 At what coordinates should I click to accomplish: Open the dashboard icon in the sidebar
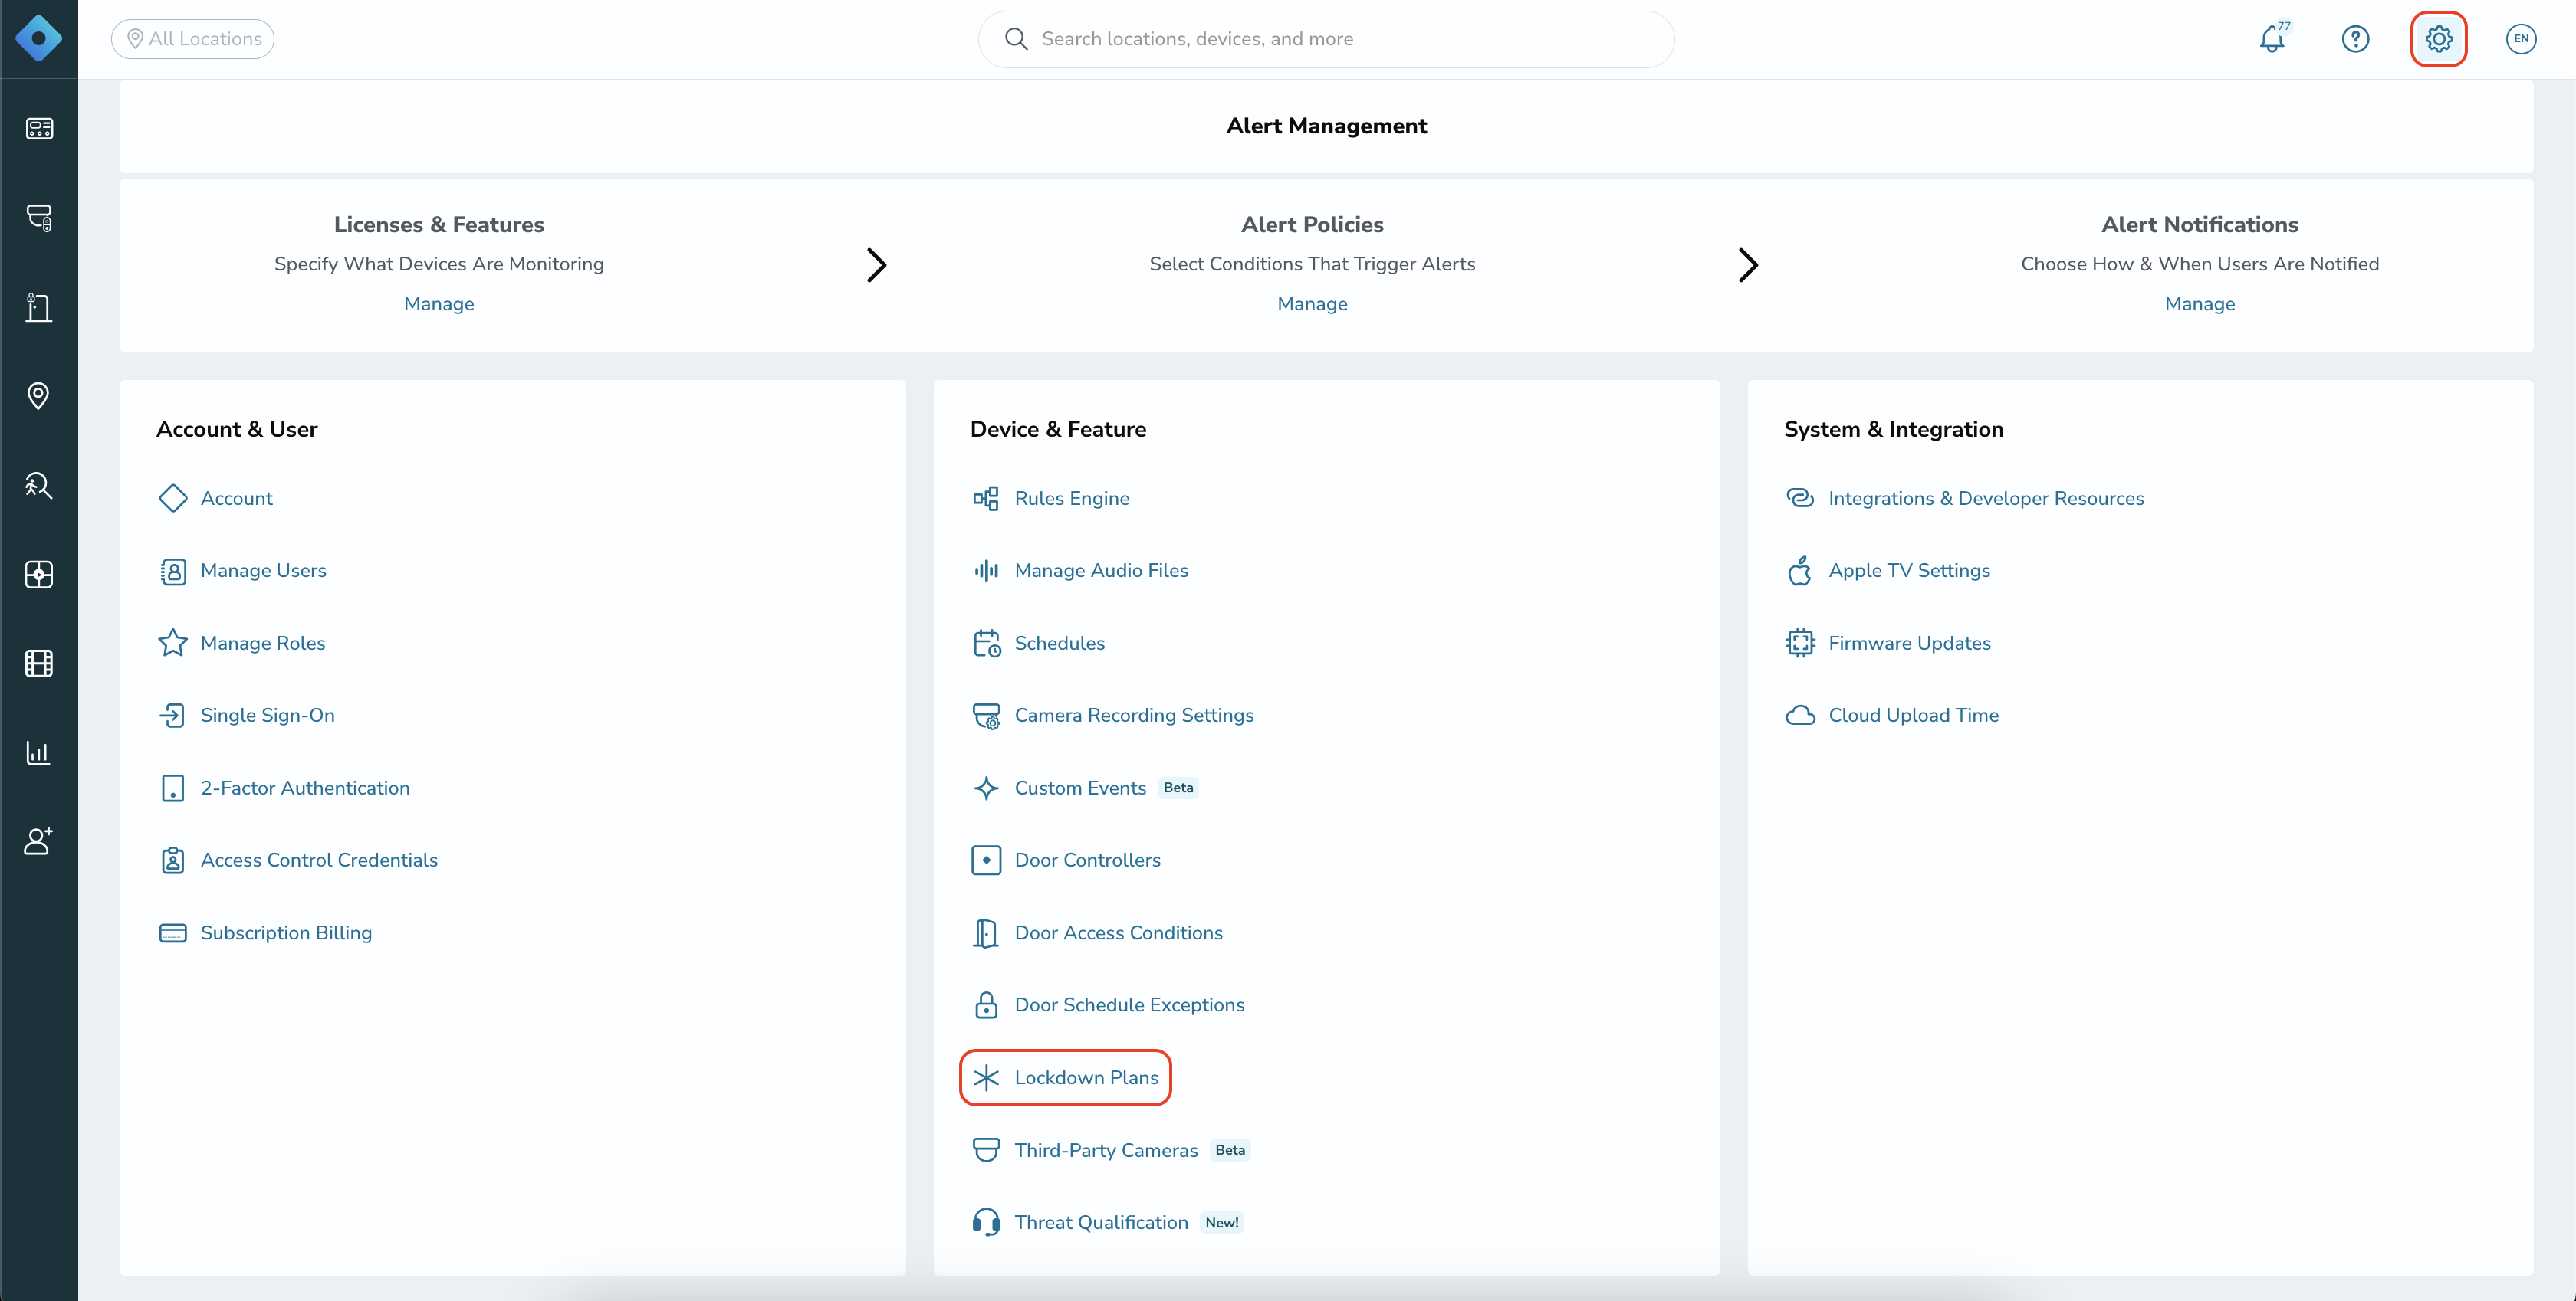click(x=39, y=129)
